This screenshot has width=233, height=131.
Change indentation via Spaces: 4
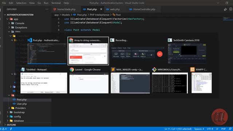pos(199,129)
